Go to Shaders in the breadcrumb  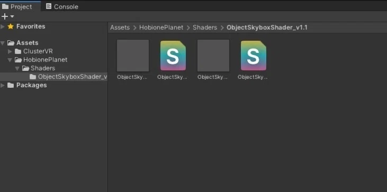pos(205,28)
